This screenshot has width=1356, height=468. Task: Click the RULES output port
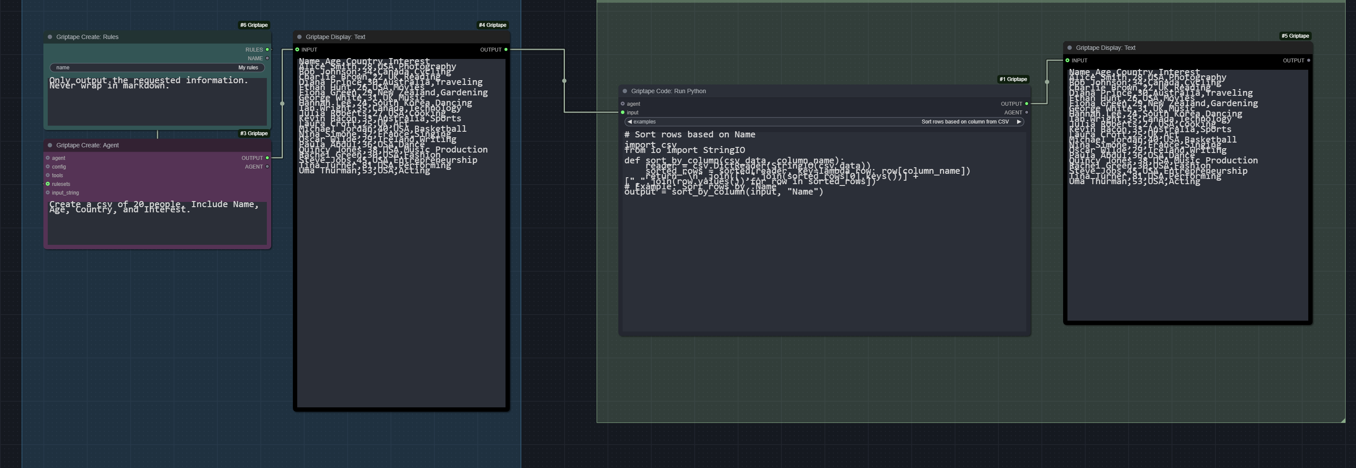[x=267, y=49]
